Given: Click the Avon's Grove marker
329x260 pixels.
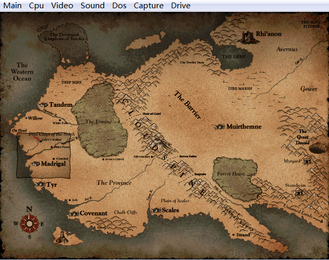Looking at the screenshot, I should tap(103, 159).
